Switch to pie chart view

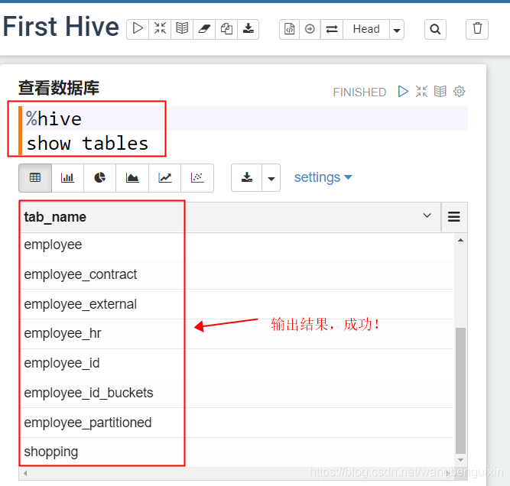point(100,177)
